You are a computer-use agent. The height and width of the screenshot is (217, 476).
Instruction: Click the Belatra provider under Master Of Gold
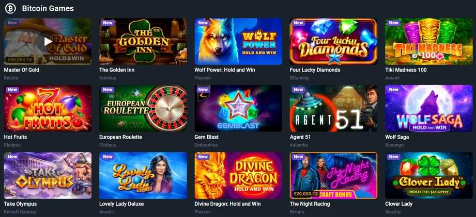[x=11, y=78]
